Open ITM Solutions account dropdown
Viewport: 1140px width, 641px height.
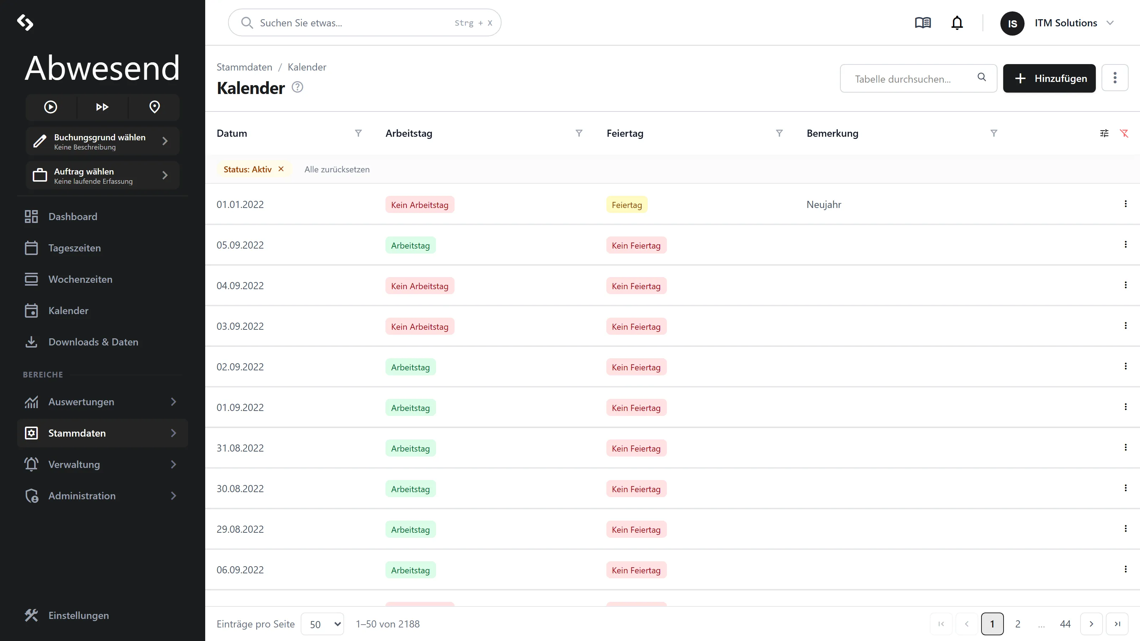1057,23
